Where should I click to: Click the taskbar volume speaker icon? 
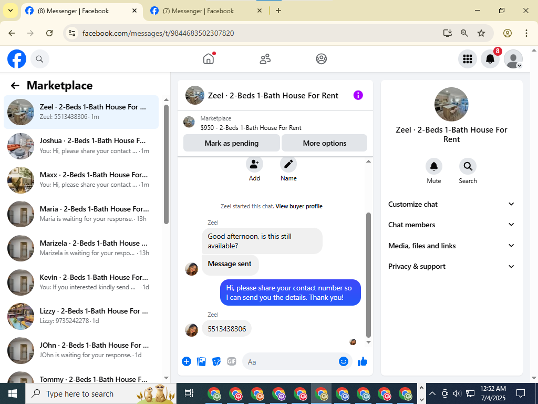click(457, 393)
